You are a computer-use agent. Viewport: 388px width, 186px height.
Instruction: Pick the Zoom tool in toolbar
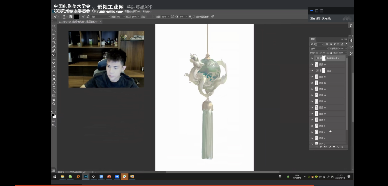[54, 104]
